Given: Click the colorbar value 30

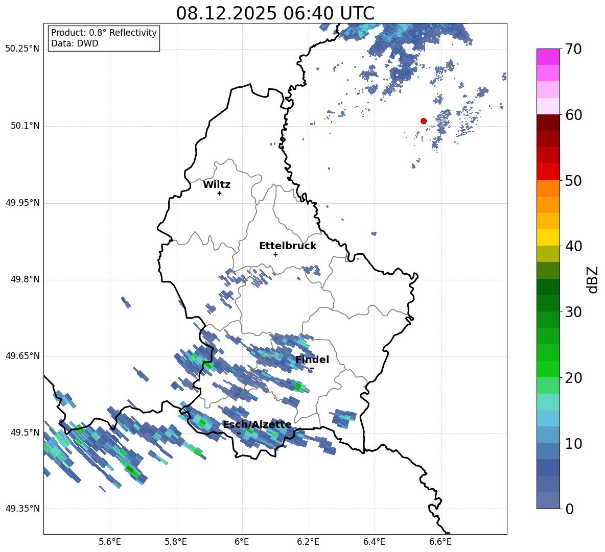Looking at the screenshot, I should [x=573, y=312].
